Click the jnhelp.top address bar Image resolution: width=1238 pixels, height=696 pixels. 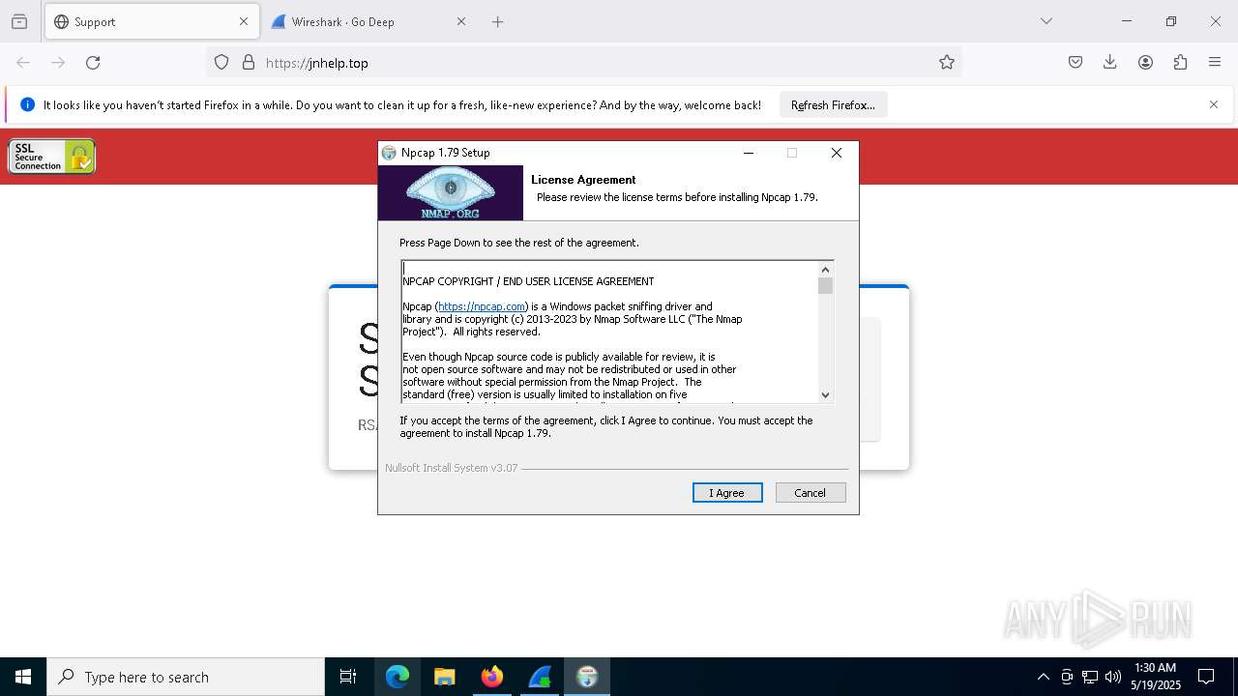(584, 63)
